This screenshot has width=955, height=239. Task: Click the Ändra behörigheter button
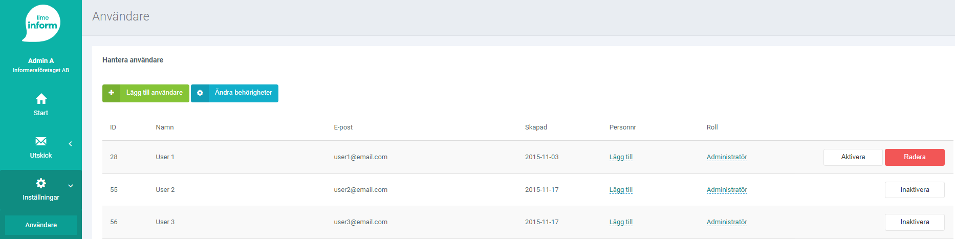[x=234, y=93]
